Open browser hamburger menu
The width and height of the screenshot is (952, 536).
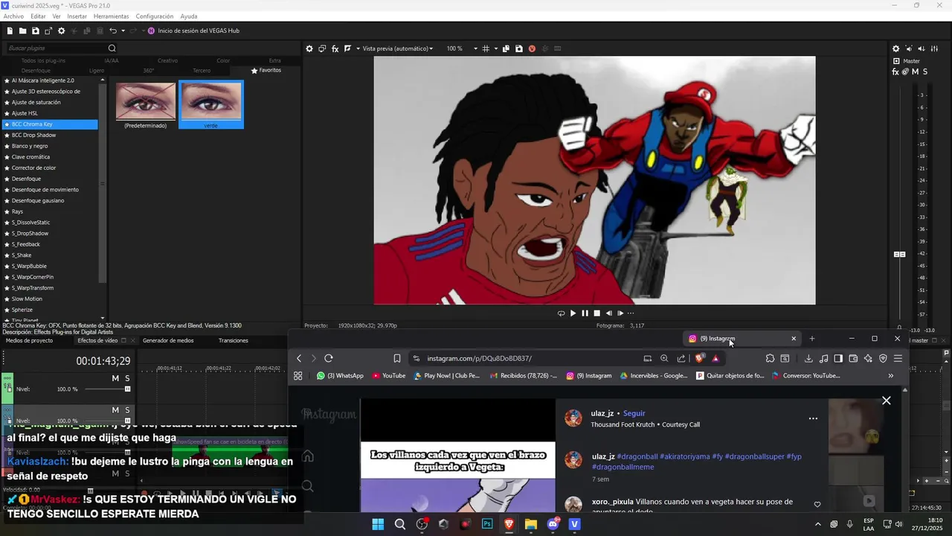pos(898,358)
